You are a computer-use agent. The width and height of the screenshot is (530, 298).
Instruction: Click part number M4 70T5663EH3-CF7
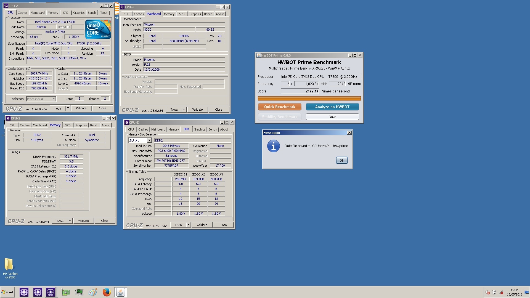click(171, 161)
